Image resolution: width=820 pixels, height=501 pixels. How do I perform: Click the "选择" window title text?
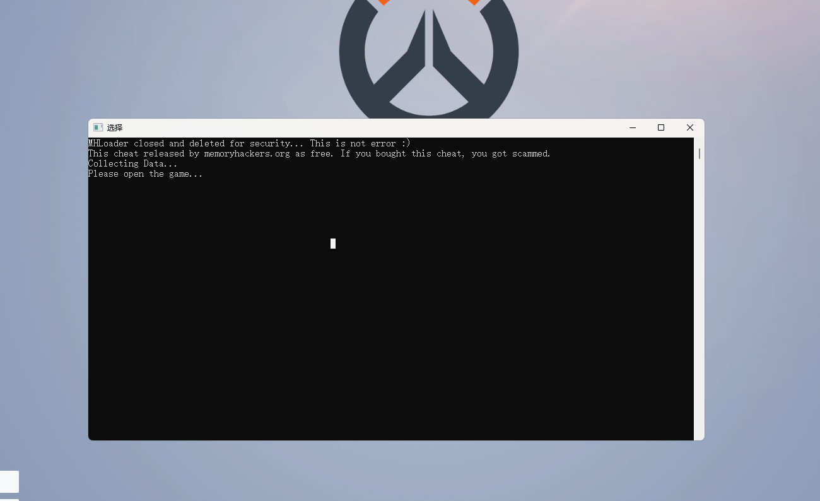click(115, 127)
